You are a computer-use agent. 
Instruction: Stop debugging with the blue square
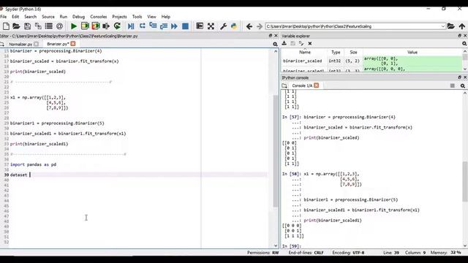[x=185, y=26]
